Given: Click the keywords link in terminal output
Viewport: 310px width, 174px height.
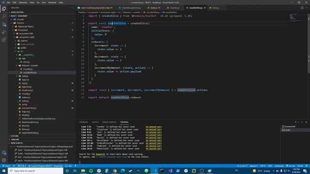Looking at the screenshot, I should coord(100,154).
